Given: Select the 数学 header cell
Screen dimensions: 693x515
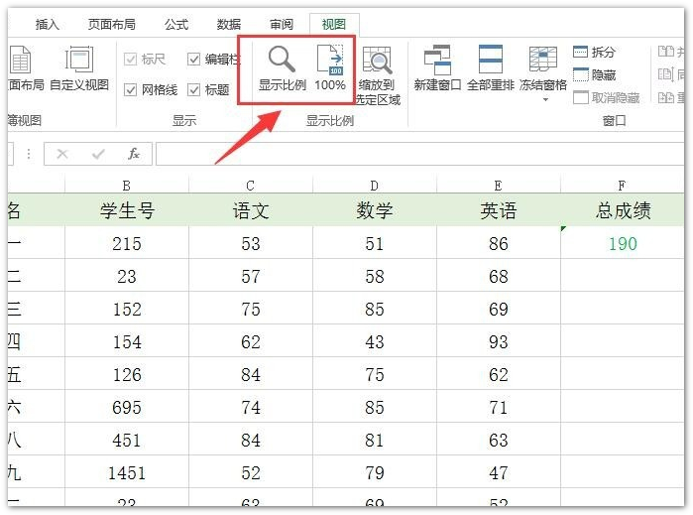Looking at the screenshot, I should pos(375,210).
